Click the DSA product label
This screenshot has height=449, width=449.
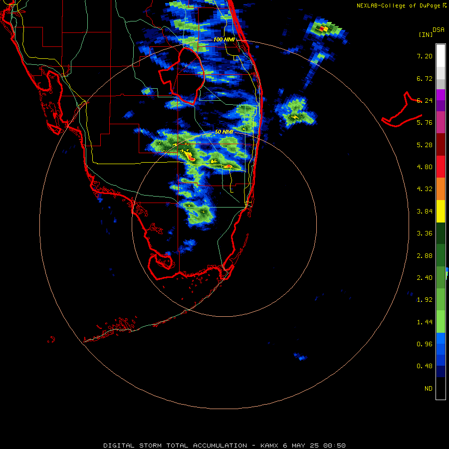(439, 30)
